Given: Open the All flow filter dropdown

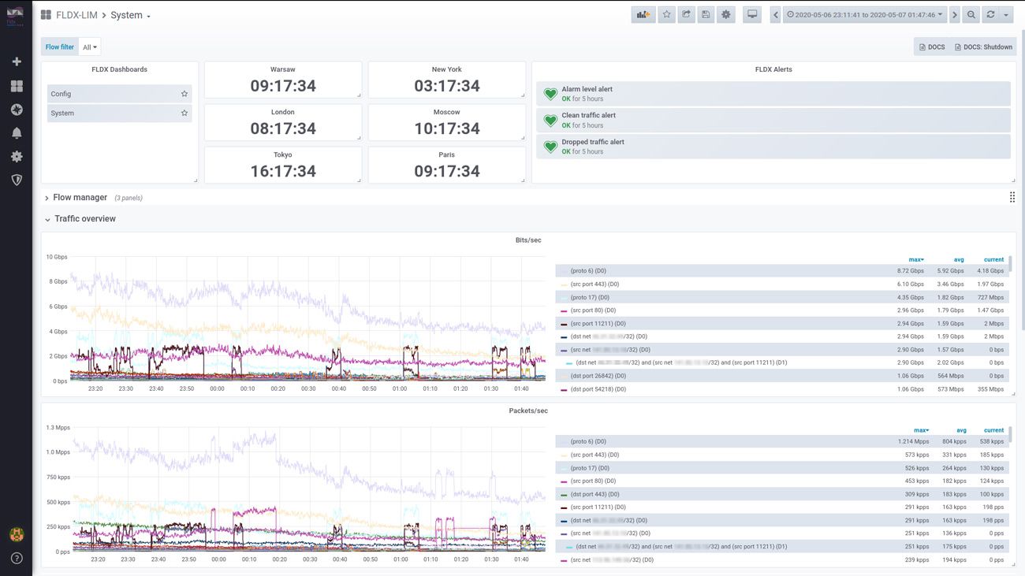Looking at the screenshot, I should (89, 46).
